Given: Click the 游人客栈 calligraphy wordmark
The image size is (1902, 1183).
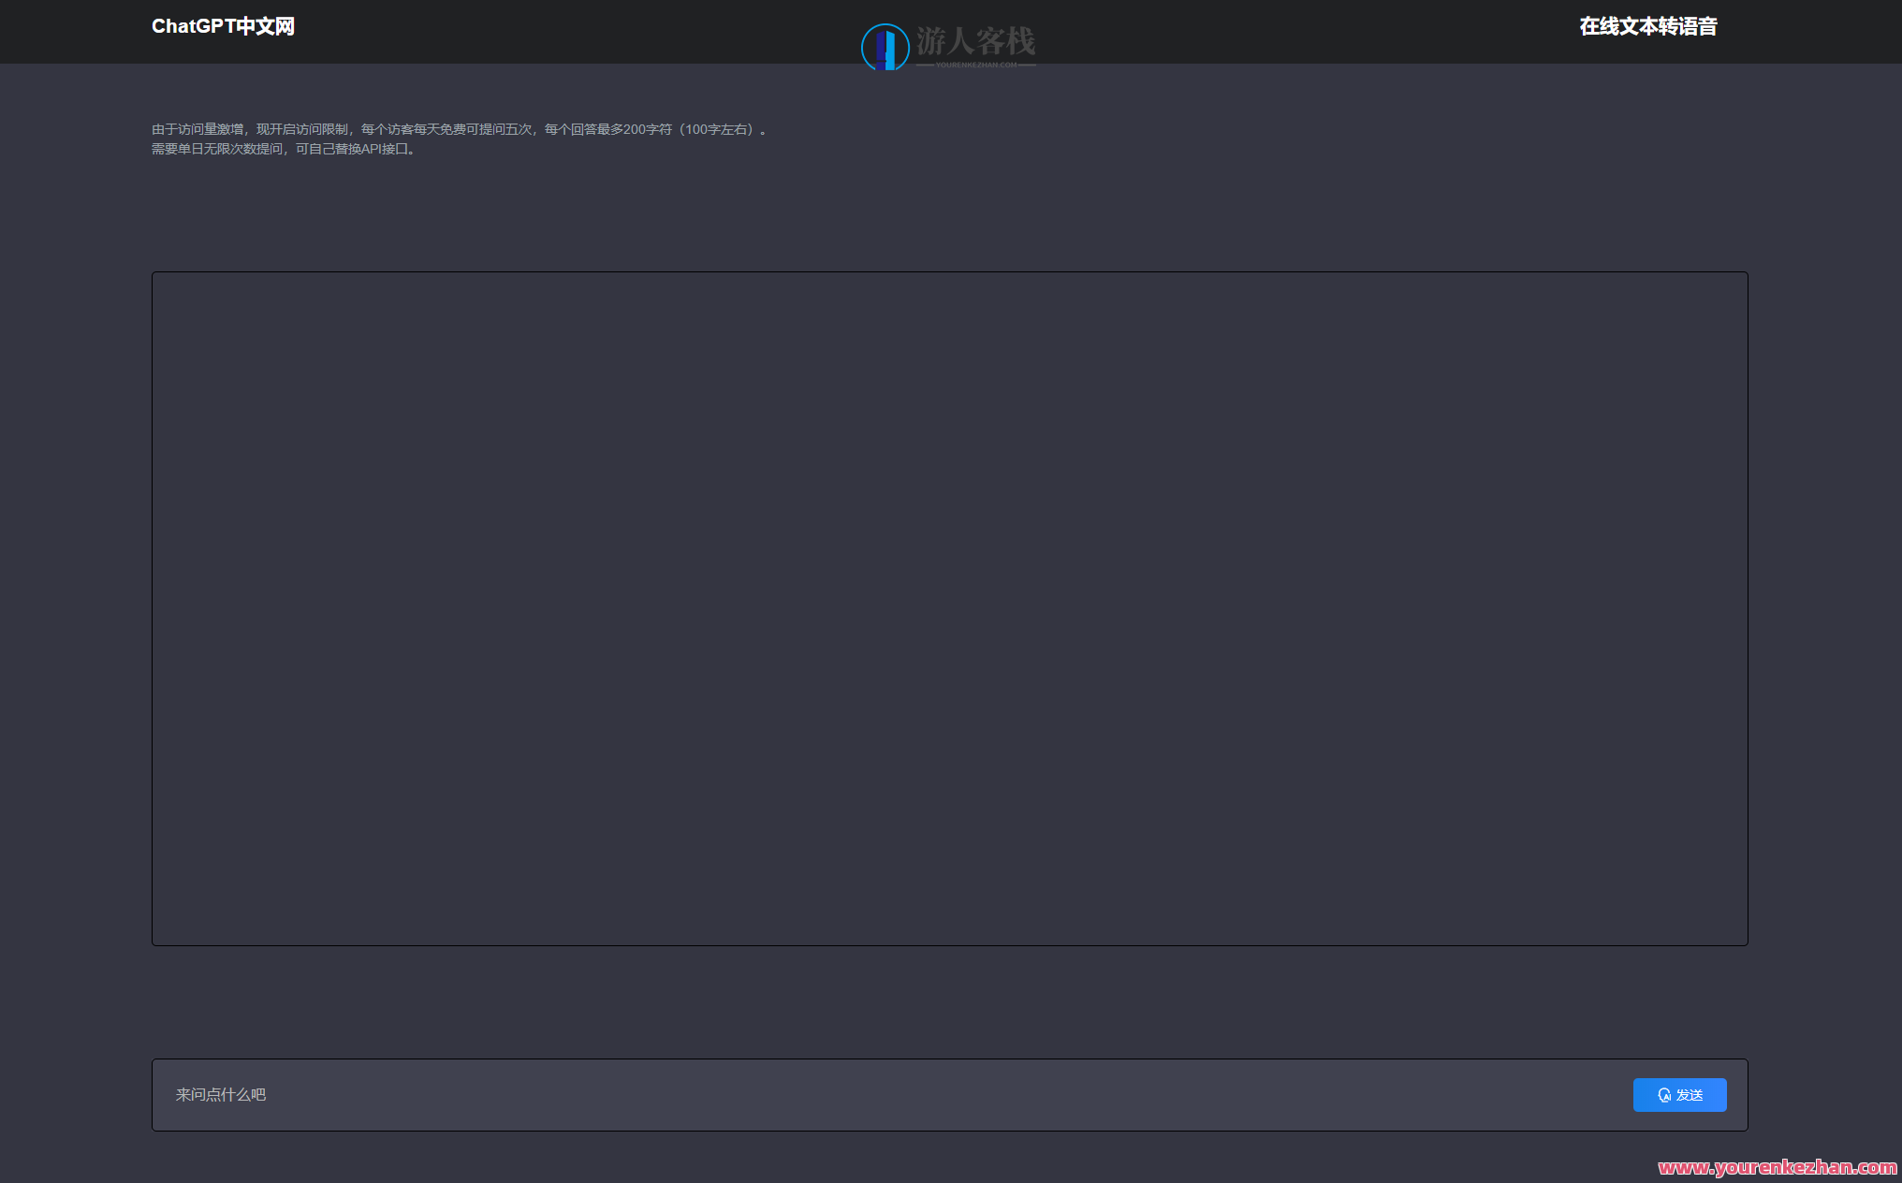Looking at the screenshot, I should tap(976, 40).
